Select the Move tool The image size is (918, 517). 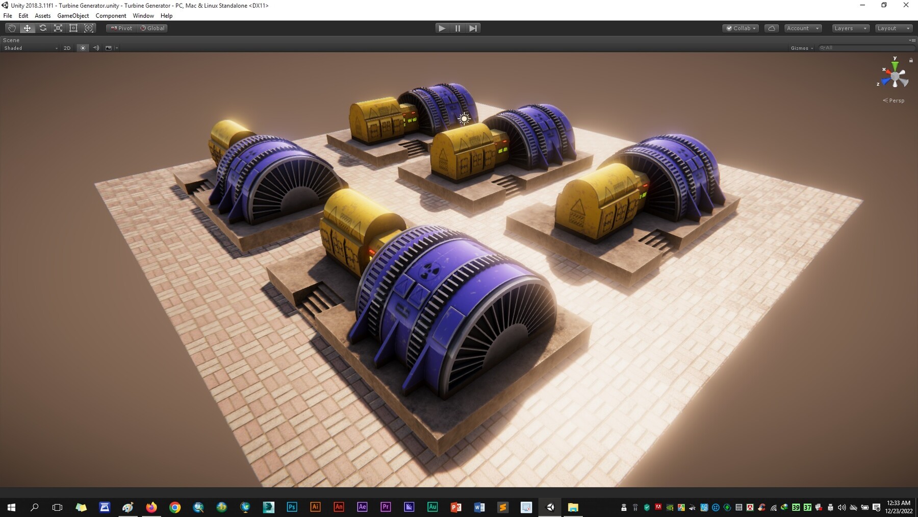click(x=27, y=28)
